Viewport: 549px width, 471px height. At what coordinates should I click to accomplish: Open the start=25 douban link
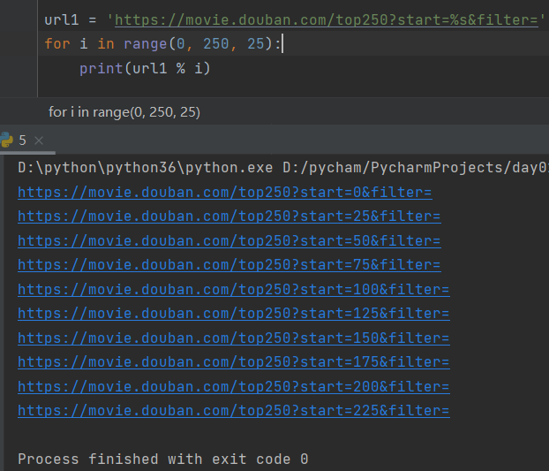[x=229, y=217]
